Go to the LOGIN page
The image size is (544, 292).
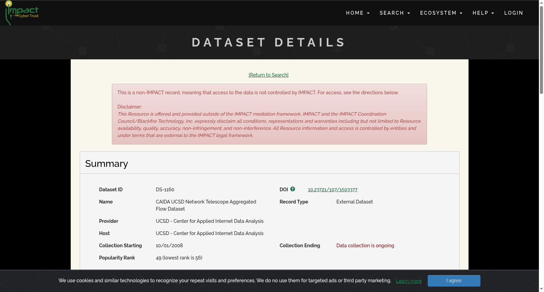(513, 13)
